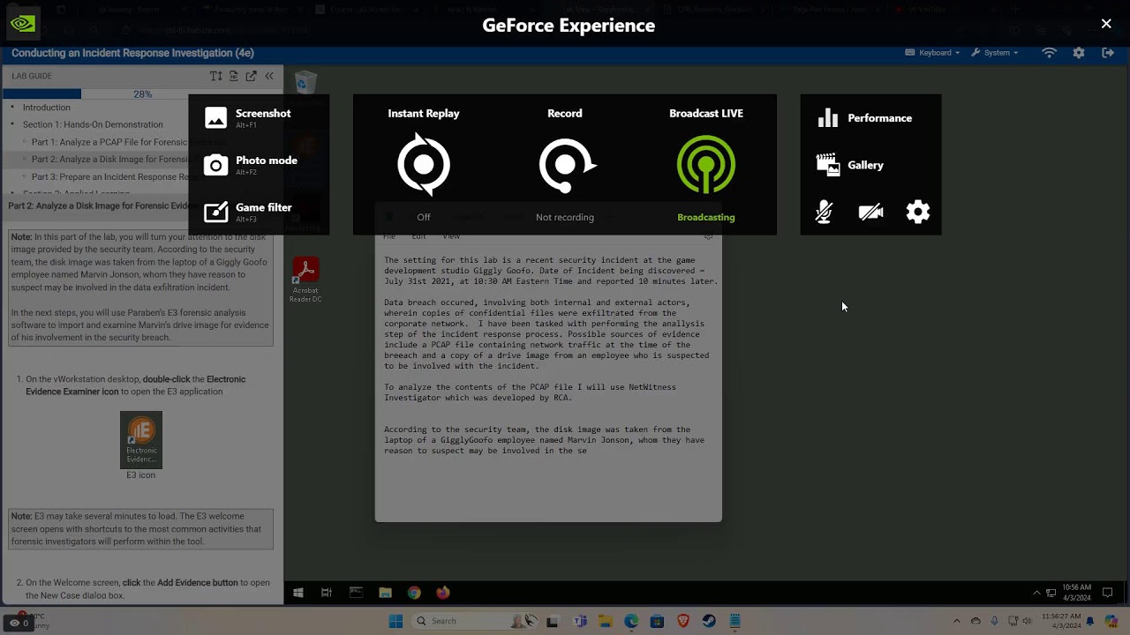Open Acrobat Reader DC desktop shortcut

coord(305,280)
